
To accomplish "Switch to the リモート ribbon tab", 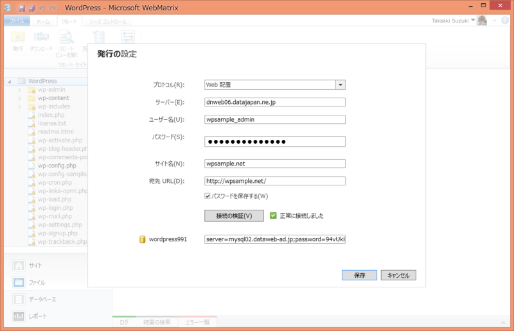I will click(69, 22).
